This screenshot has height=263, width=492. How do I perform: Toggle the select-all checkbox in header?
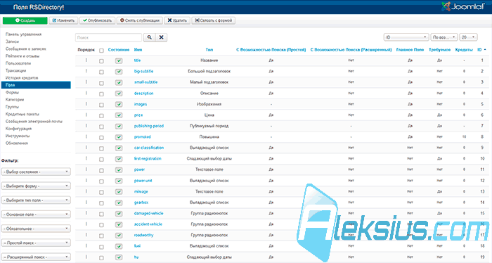(101, 51)
